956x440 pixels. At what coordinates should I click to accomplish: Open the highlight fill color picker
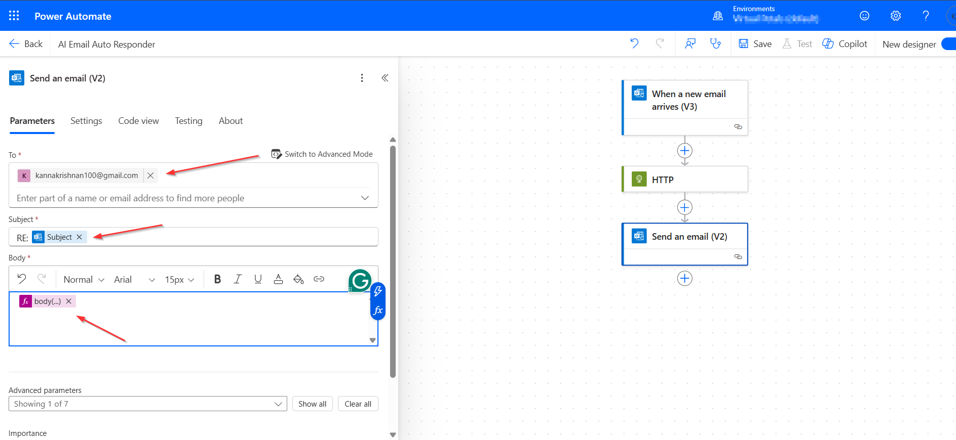pos(298,279)
